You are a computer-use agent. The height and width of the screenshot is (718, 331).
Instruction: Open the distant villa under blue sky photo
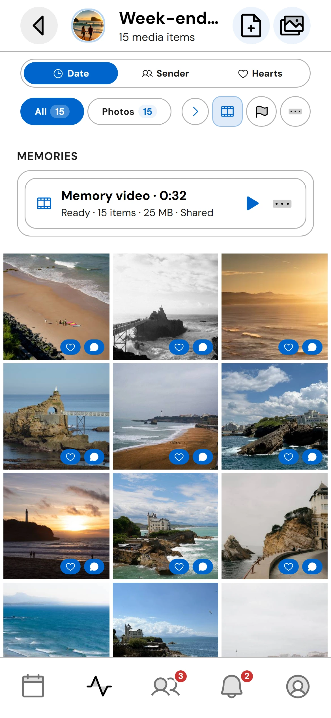165,620
